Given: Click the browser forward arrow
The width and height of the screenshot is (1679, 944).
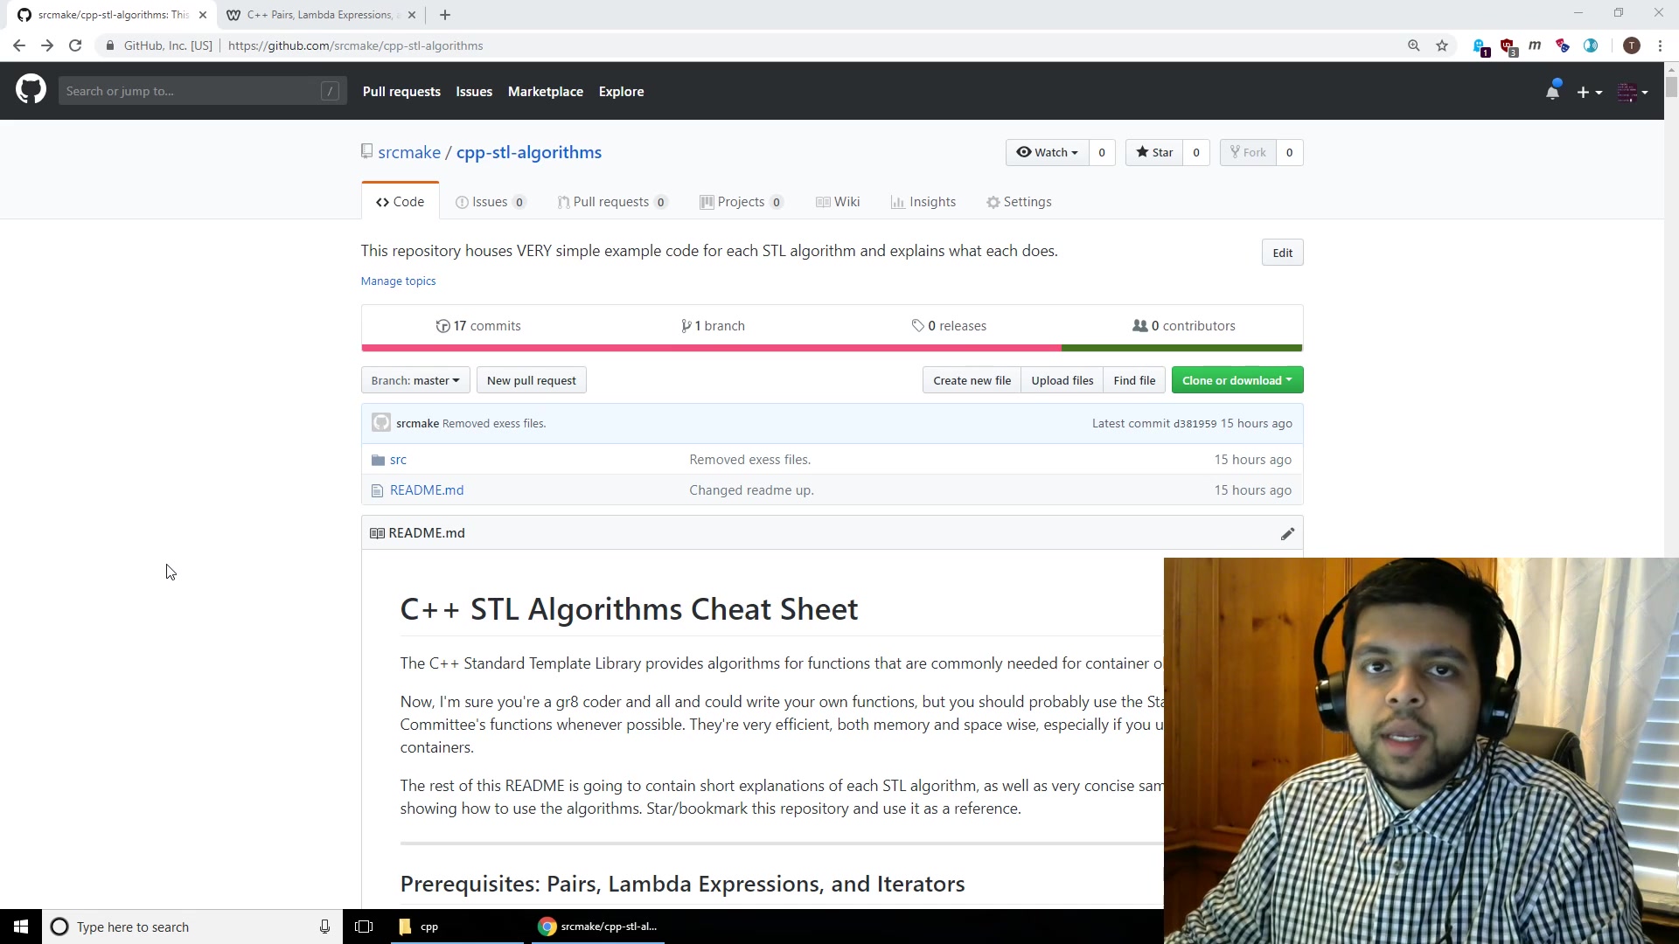Looking at the screenshot, I should point(47,45).
